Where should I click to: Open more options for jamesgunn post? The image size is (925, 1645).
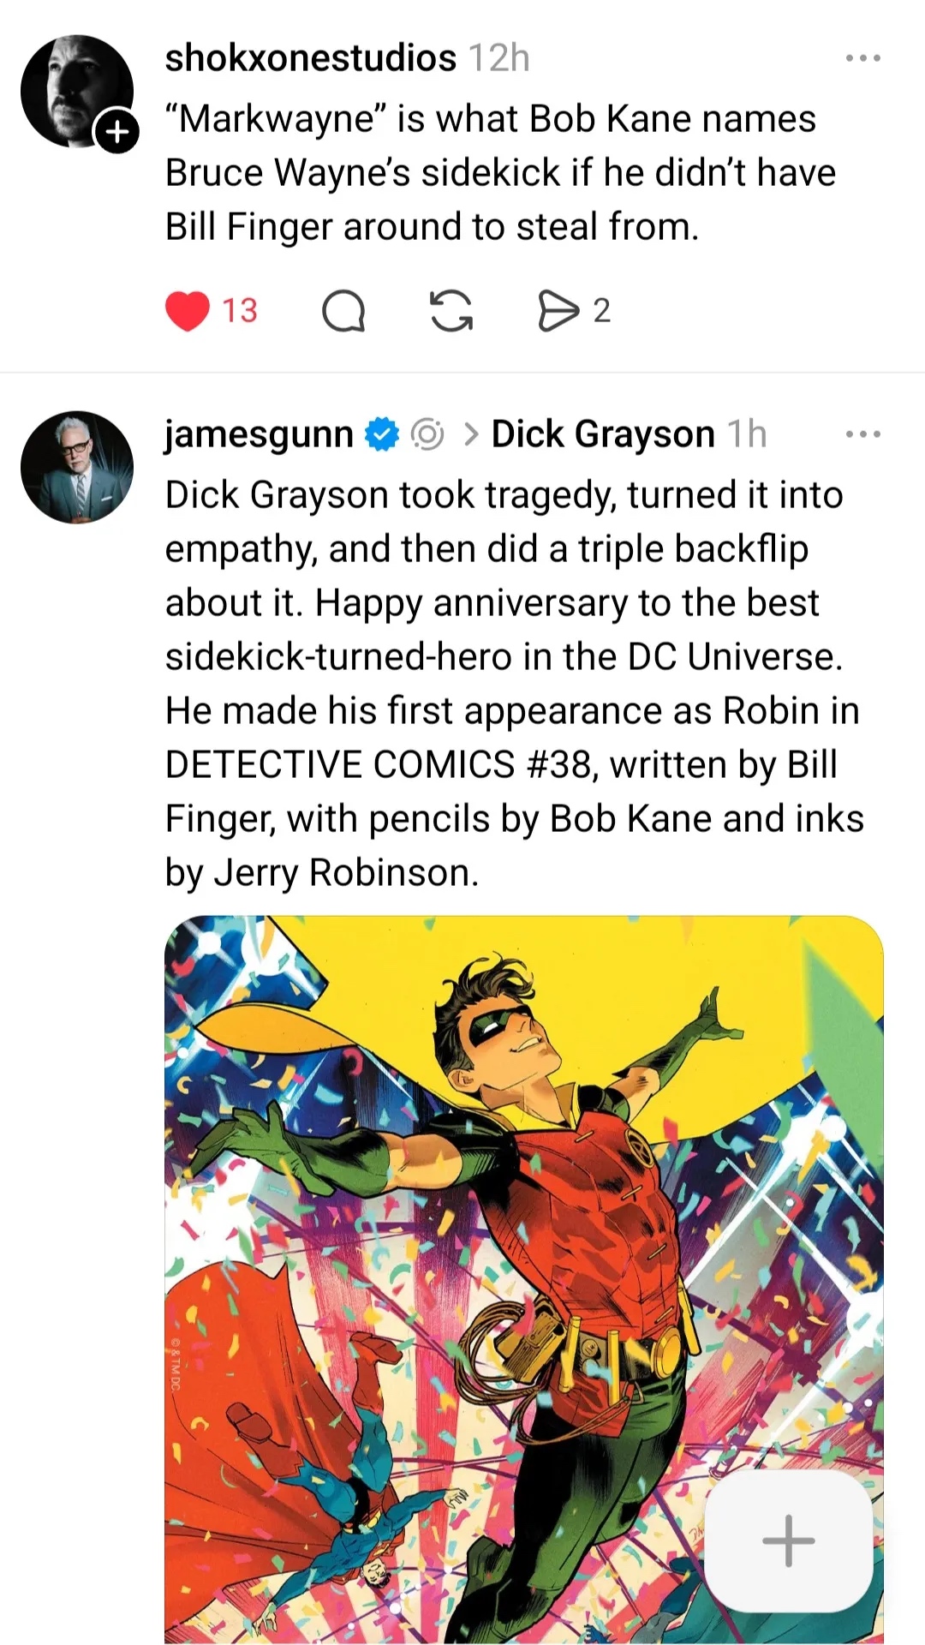click(x=862, y=434)
